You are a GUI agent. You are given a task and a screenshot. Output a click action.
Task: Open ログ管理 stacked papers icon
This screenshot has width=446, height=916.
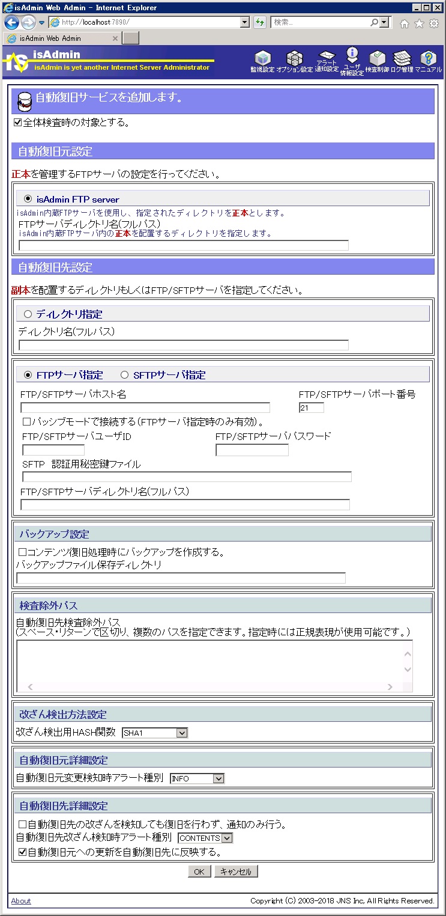(x=402, y=61)
